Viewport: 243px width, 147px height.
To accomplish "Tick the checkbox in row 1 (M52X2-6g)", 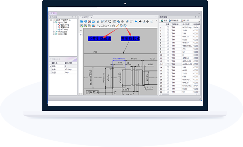I will [x=168, y=27].
